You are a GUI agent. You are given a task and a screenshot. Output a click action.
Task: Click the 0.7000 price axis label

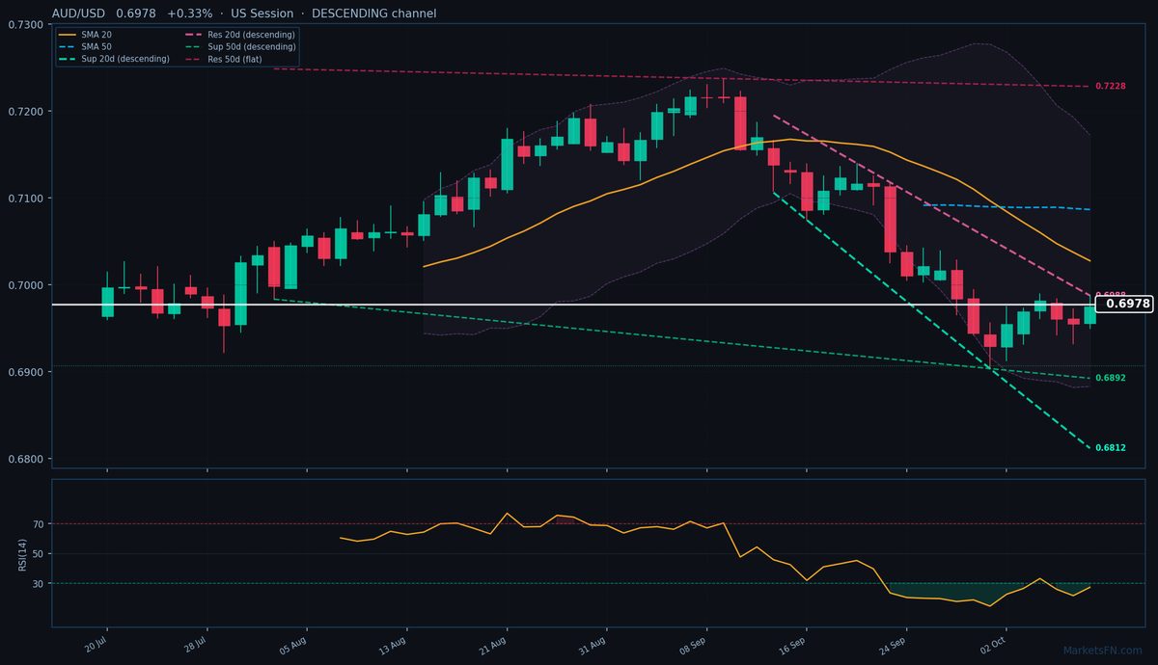(x=24, y=285)
